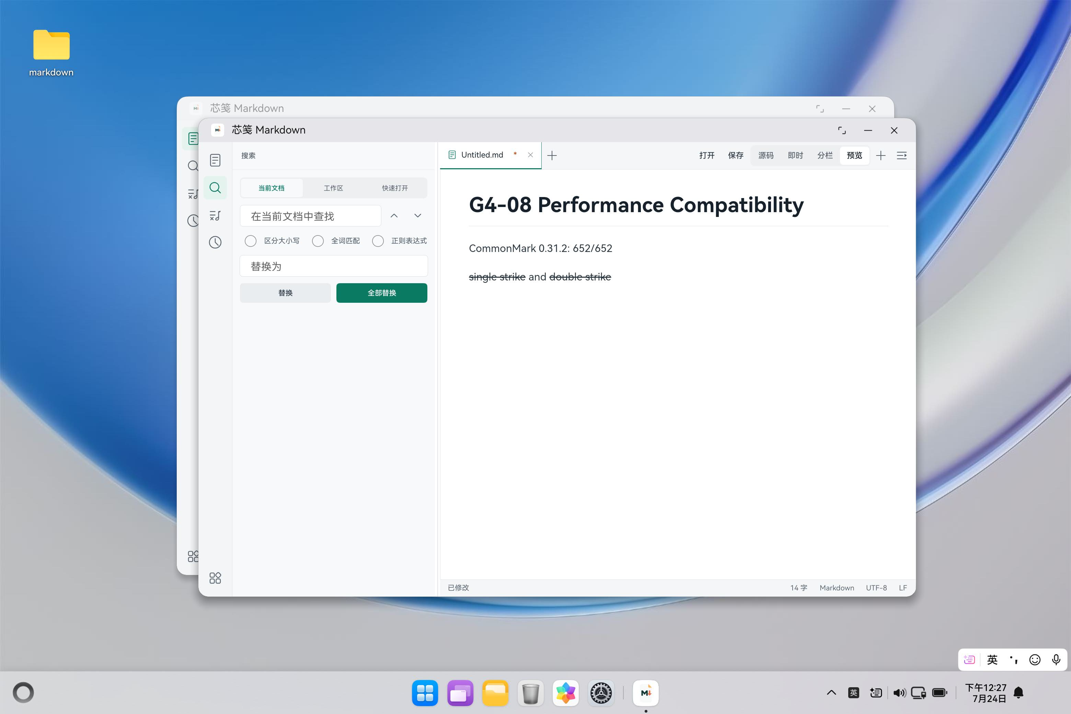Jump to the next search match
This screenshot has height=714, width=1071.
click(417, 216)
